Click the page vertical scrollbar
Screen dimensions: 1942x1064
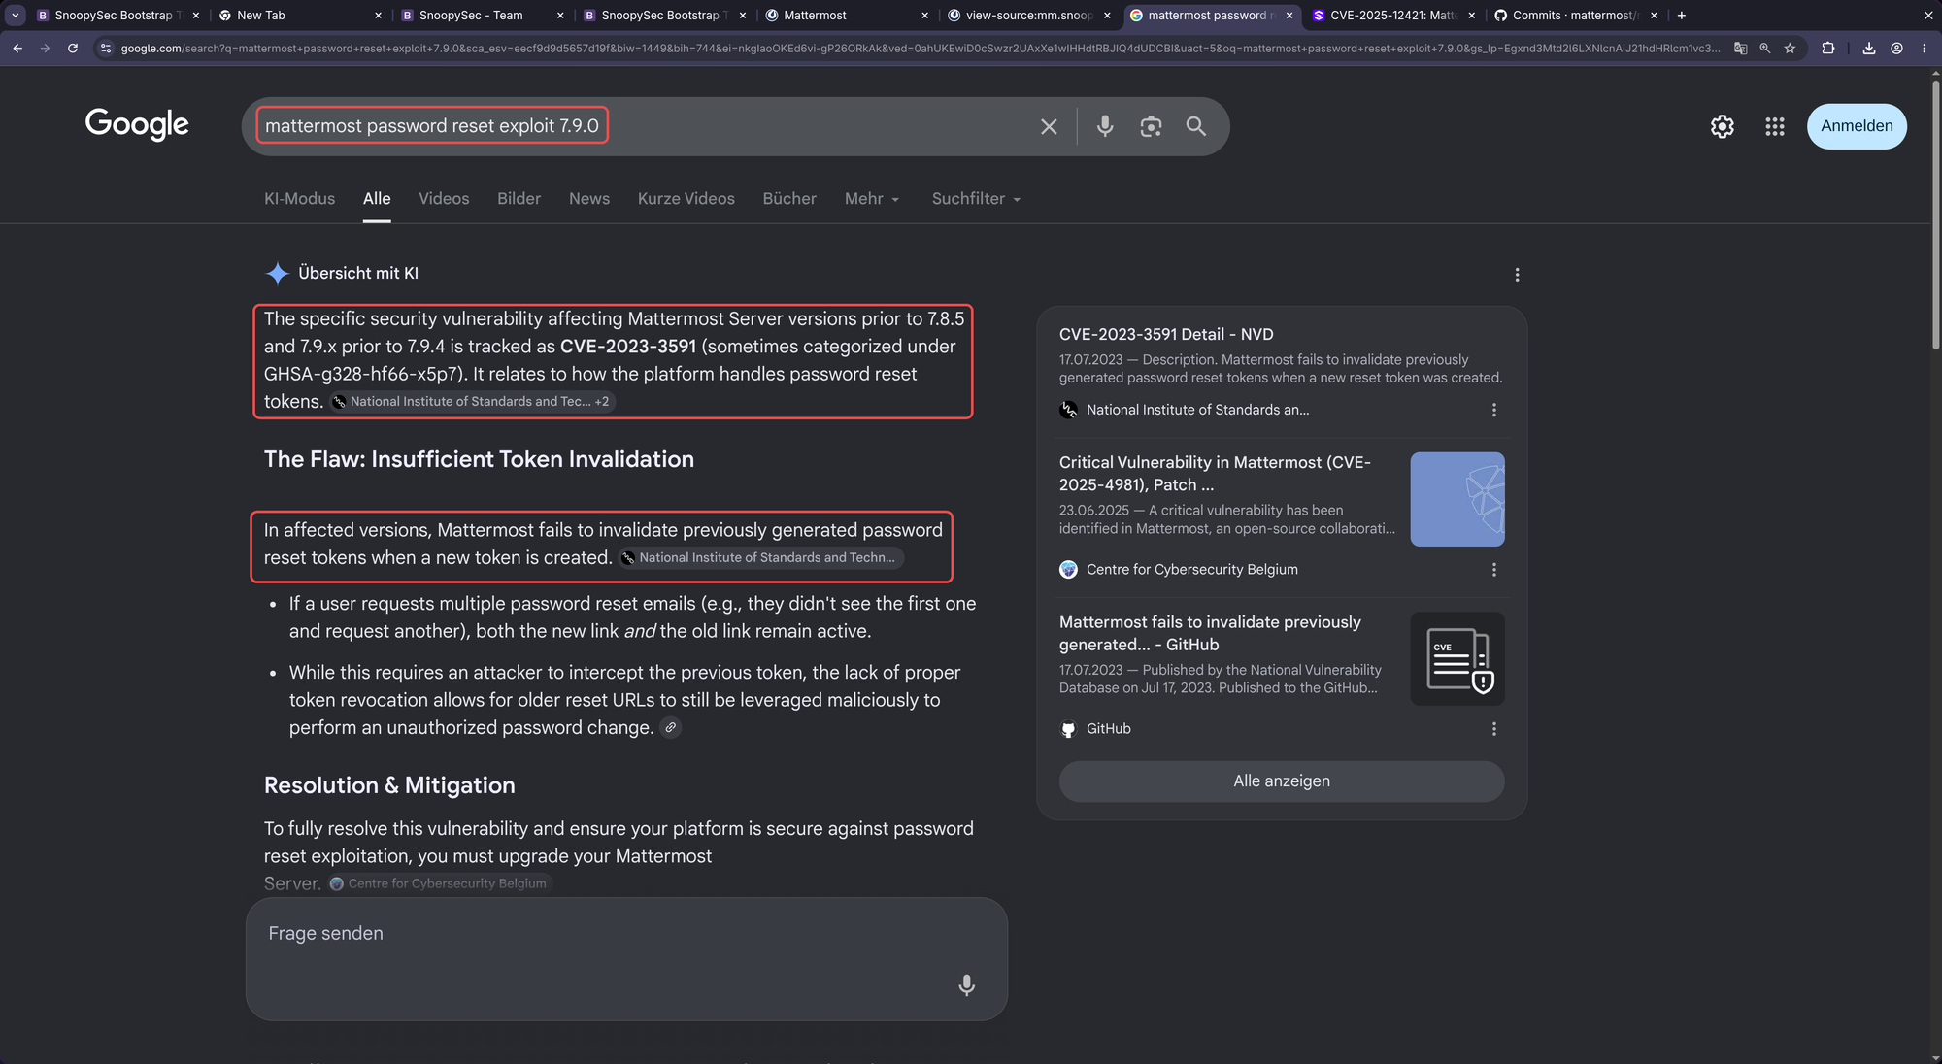pos(1935,214)
